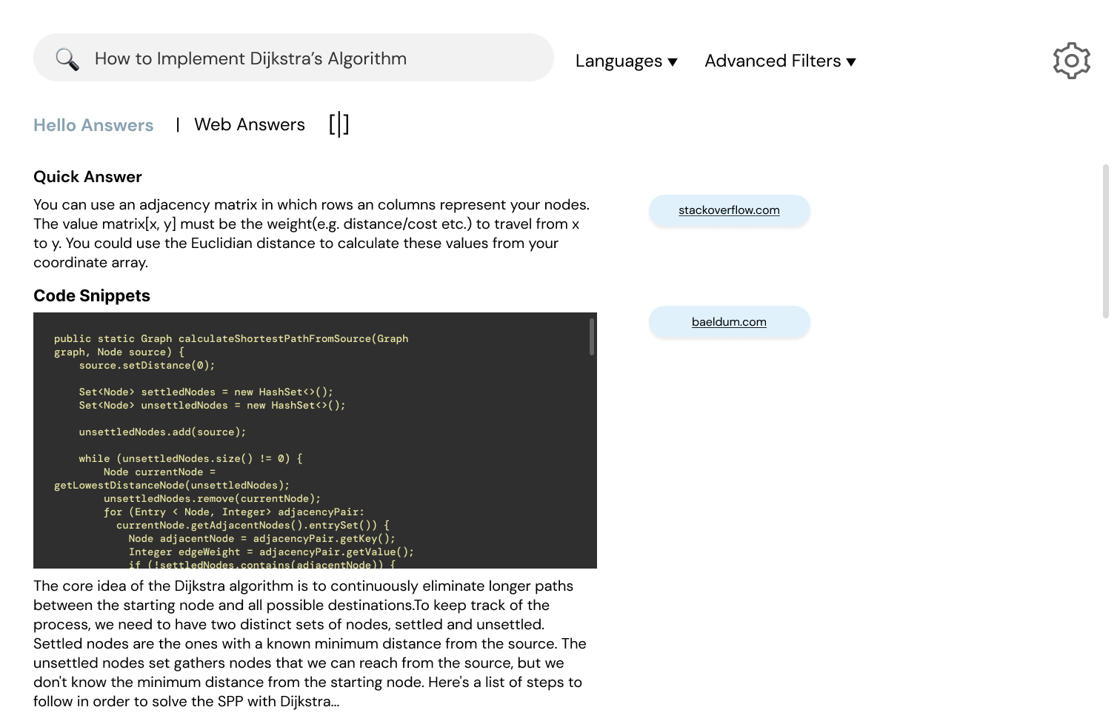Open the baeldum.com source link
The height and width of the screenshot is (727, 1120).
pyautogui.click(x=729, y=322)
